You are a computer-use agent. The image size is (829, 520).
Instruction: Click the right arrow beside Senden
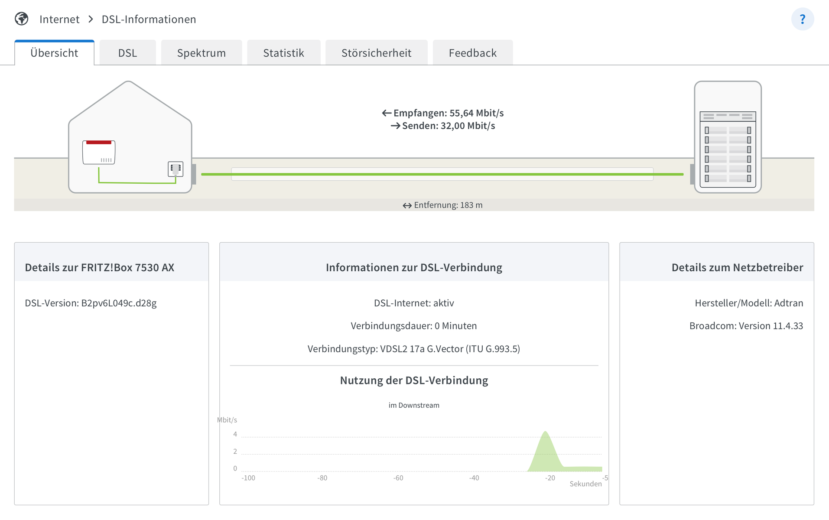(395, 126)
